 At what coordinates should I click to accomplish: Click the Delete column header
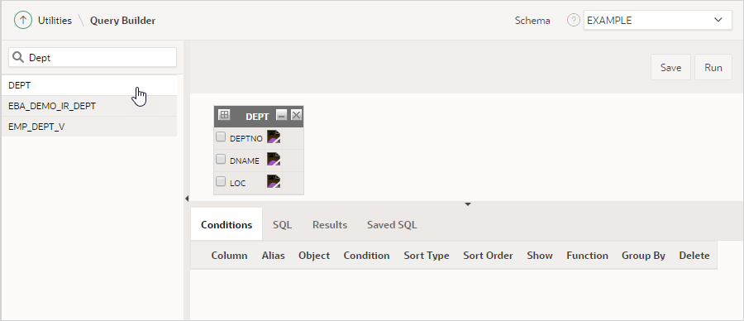click(x=694, y=256)
